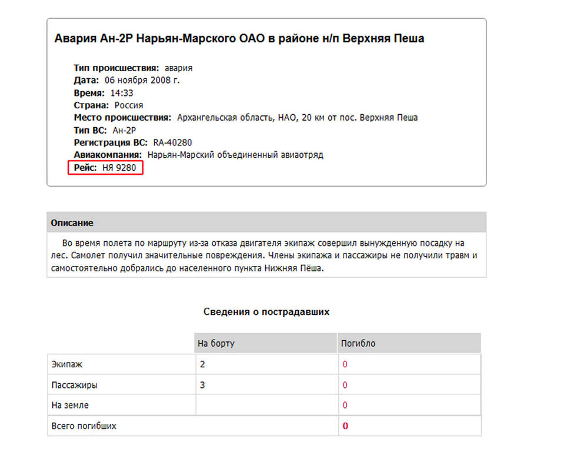Click the 'Экипаж' row label
577x452 pixels.
click(x=67, y=364)
